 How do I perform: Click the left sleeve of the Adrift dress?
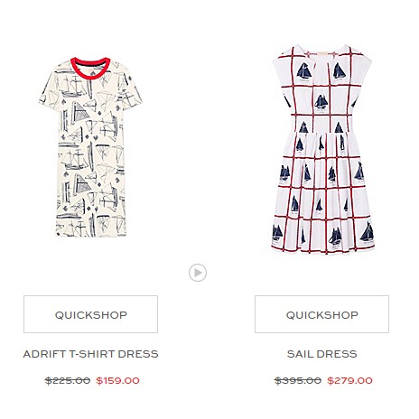coord(51,90)
